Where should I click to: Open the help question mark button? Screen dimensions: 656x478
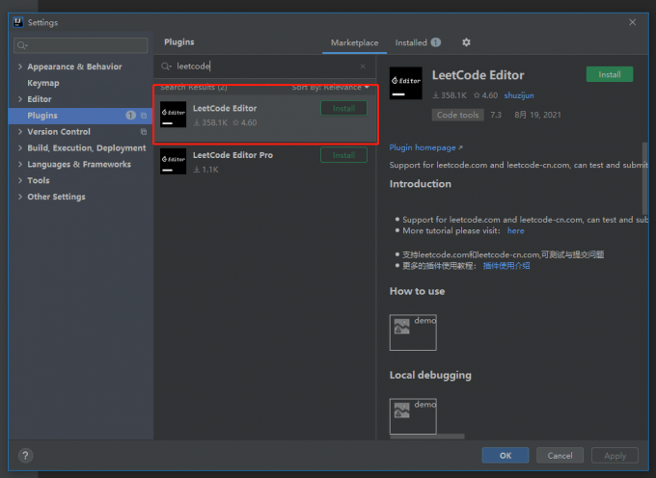coord(25,456)
